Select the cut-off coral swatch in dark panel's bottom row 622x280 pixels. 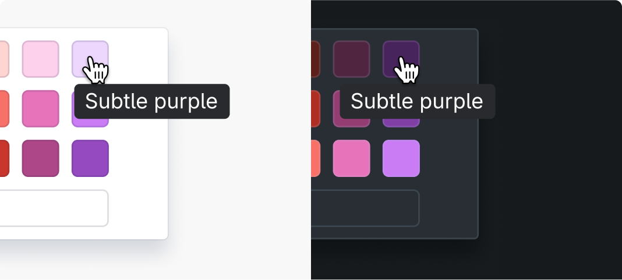tap(316, 158)
